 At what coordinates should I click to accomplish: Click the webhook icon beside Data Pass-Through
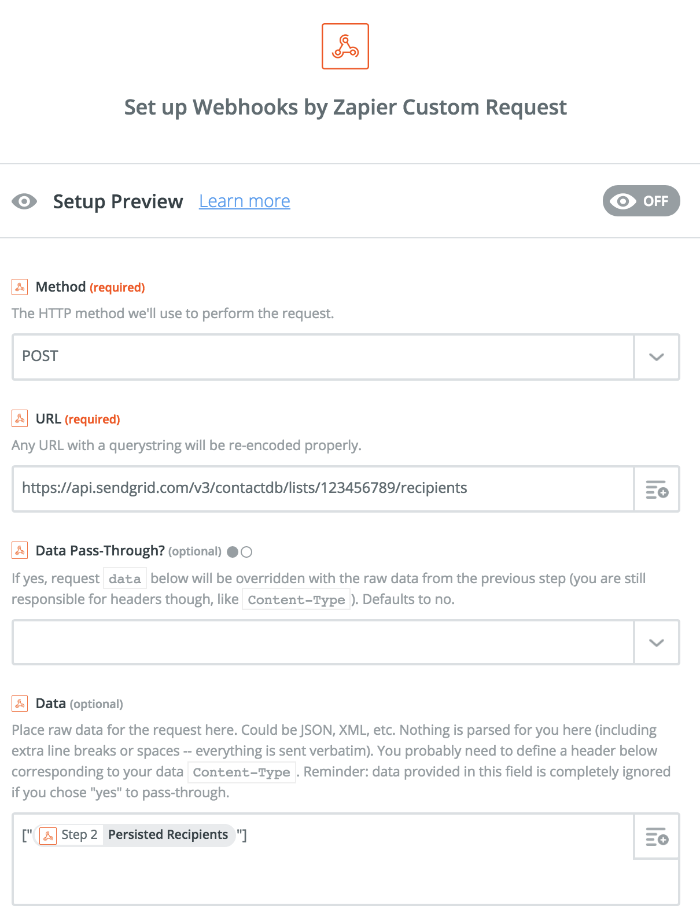(20, 550)
